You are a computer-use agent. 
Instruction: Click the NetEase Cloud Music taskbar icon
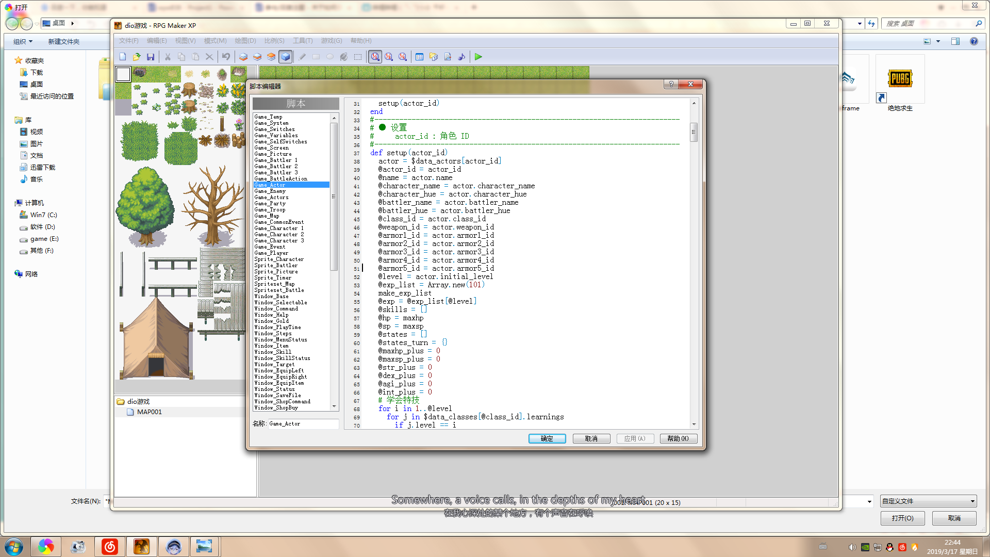[x=110, y=546]
